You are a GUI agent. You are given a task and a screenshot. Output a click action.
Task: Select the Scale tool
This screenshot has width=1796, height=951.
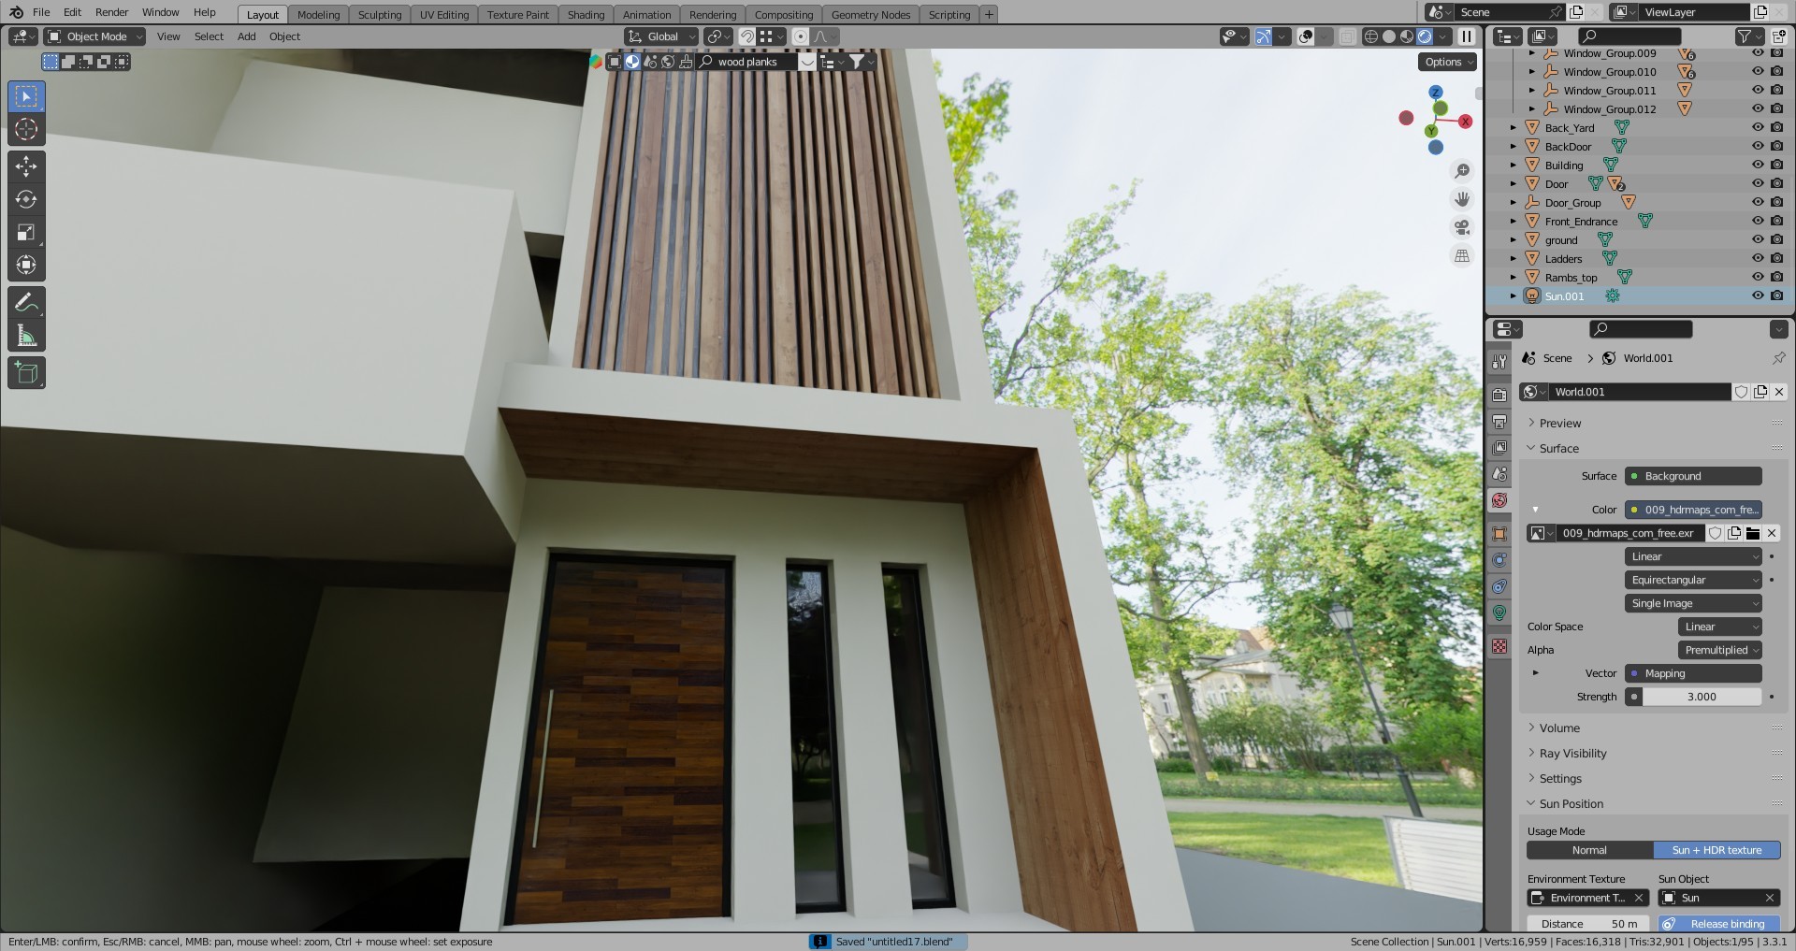[26, 233]
